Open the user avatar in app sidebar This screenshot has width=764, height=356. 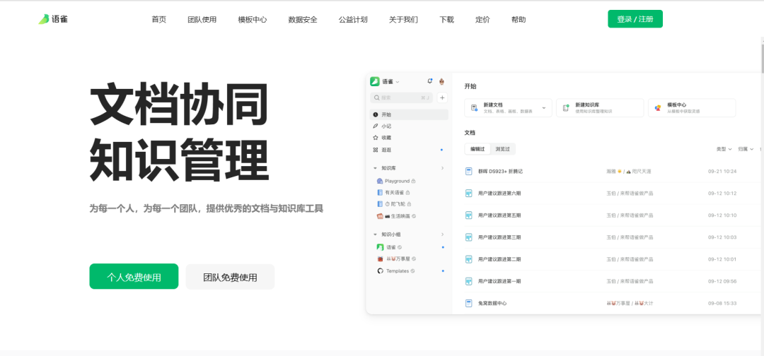coord(442,81)
